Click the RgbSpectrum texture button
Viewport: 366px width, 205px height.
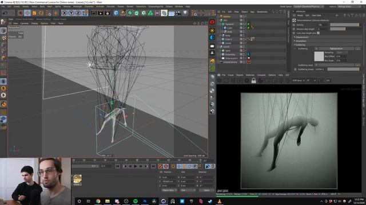(336, 48)
